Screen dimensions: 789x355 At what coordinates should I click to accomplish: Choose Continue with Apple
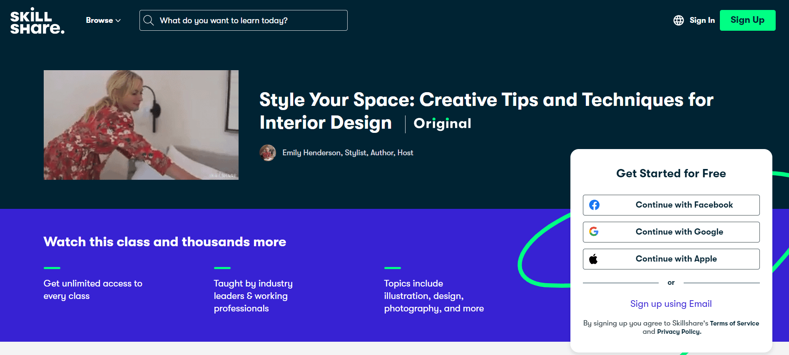pos(671,259)
